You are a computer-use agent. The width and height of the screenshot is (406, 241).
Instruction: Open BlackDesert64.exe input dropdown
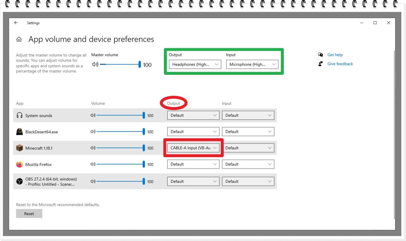[x=248, y=132]
